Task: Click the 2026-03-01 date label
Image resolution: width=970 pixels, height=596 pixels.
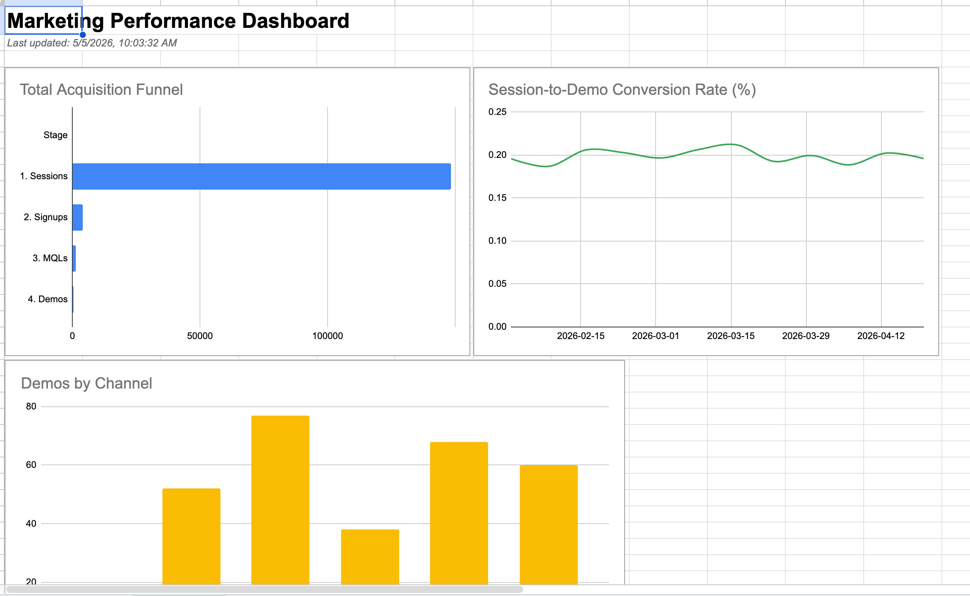Action: (x=656, y=336)
